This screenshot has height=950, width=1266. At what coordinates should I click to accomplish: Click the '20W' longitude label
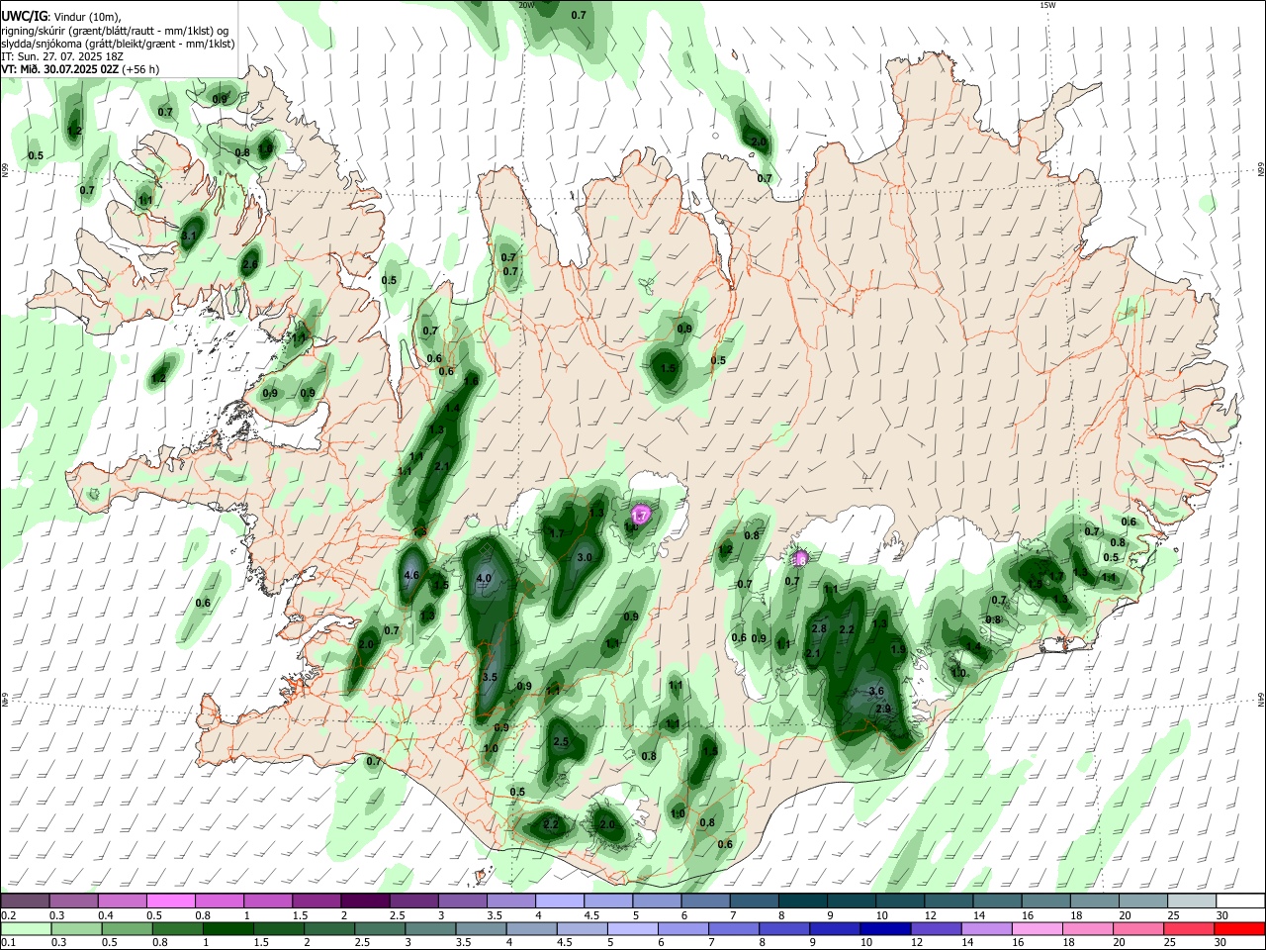click(x=526, y=5)
